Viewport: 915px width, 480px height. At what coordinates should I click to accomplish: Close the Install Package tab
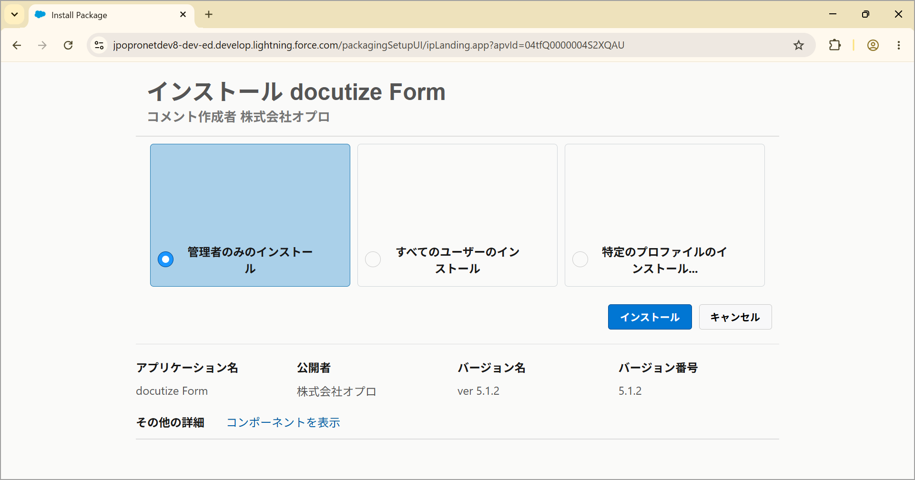click(x=183, y=15)
